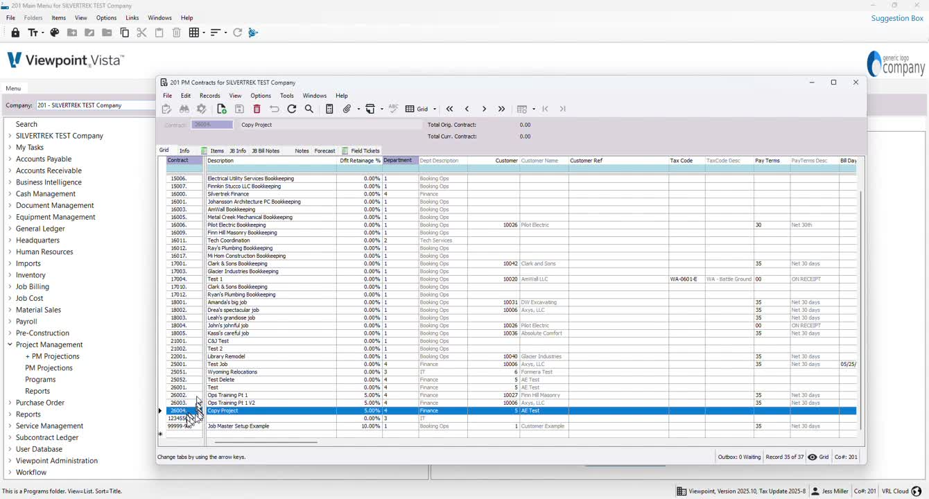
Task: Open the Tools menu in Contracts window
Action: point(287,96)
